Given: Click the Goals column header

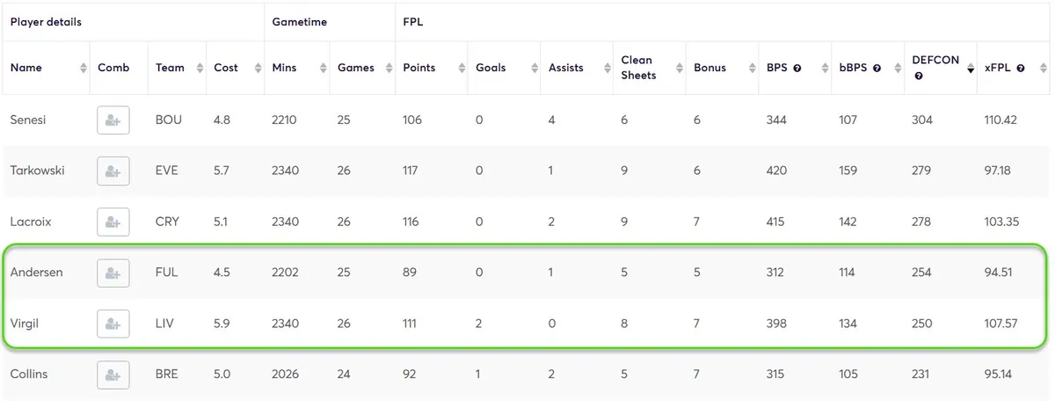Looking at the screenshot, I should click(491, 68).
